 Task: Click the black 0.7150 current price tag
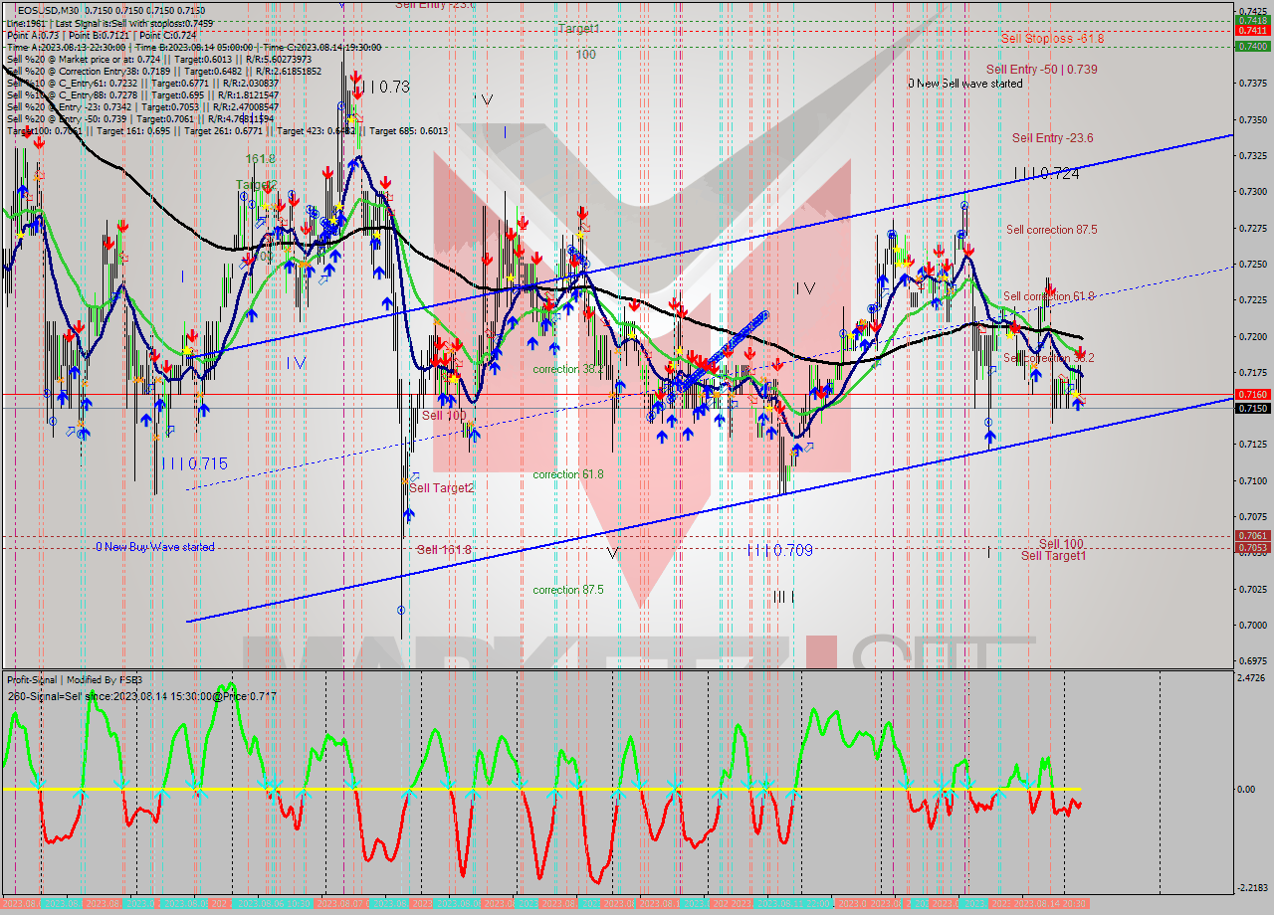coord(1251,408)
